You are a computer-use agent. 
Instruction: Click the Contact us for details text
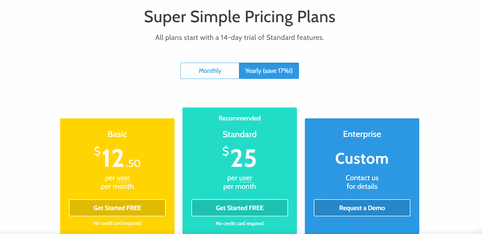362,182
